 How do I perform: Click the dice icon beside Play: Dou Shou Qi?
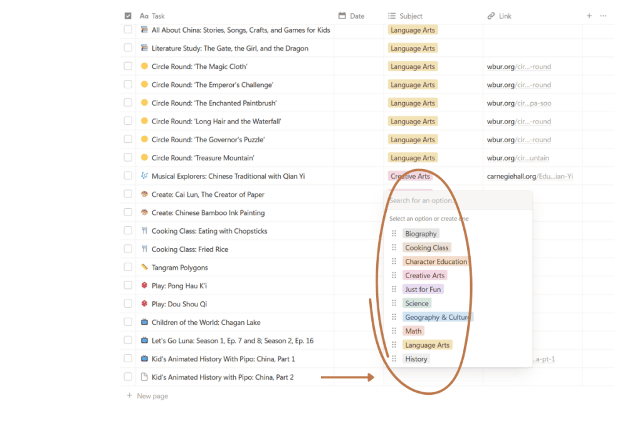144,304
